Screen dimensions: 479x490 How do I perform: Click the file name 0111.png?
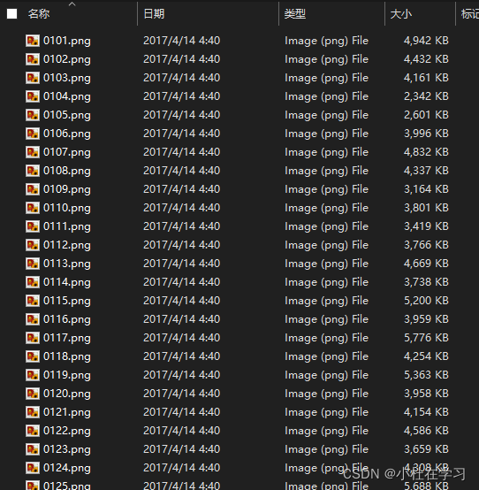[x=67, y=227]
